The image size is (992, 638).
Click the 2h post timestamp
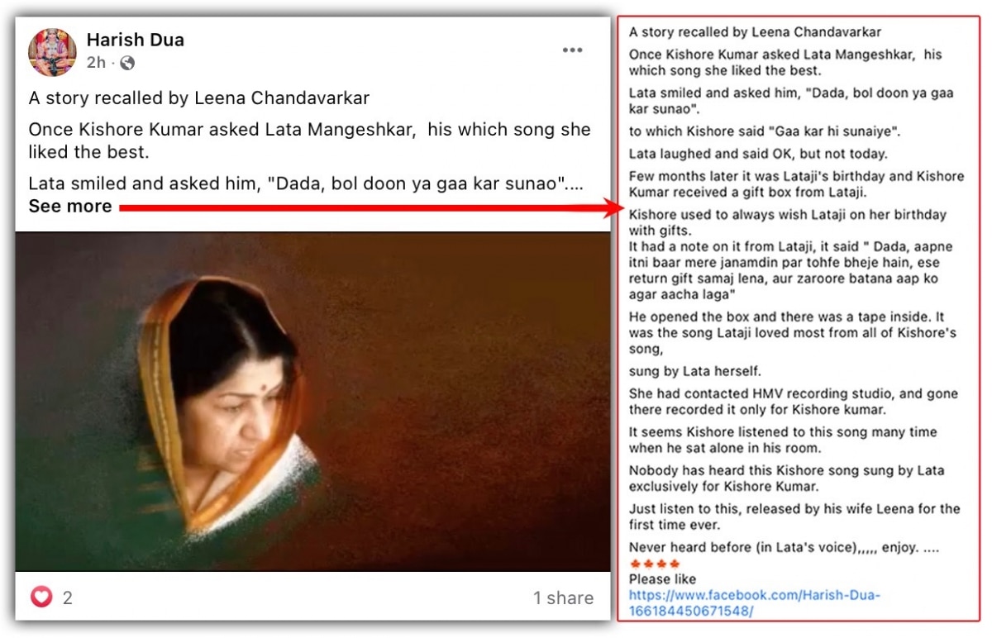tap(96, 63)
